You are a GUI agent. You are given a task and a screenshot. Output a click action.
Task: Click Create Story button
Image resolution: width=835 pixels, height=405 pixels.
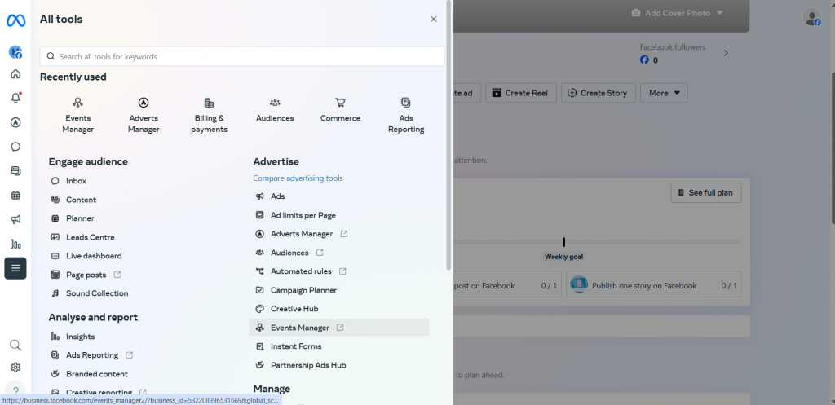[x=598, y=93]
